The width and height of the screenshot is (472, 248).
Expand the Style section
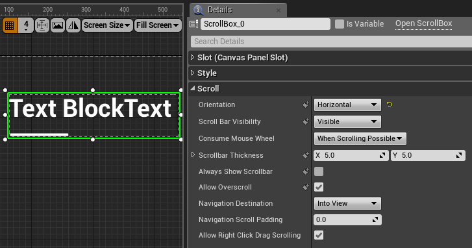(x=193, y=73)
